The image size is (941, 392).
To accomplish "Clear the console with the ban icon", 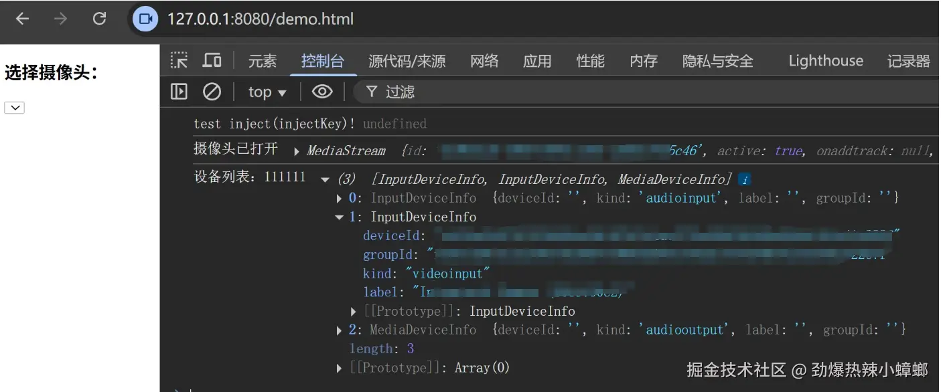I will pos(212,92).
